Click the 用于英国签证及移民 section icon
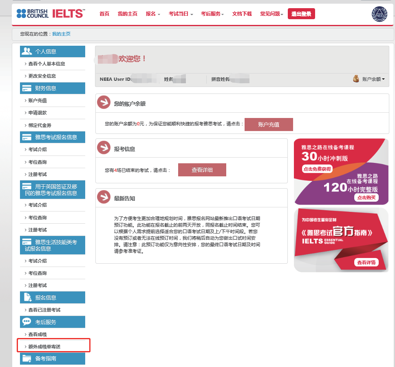395x367 pixels. 27,186
